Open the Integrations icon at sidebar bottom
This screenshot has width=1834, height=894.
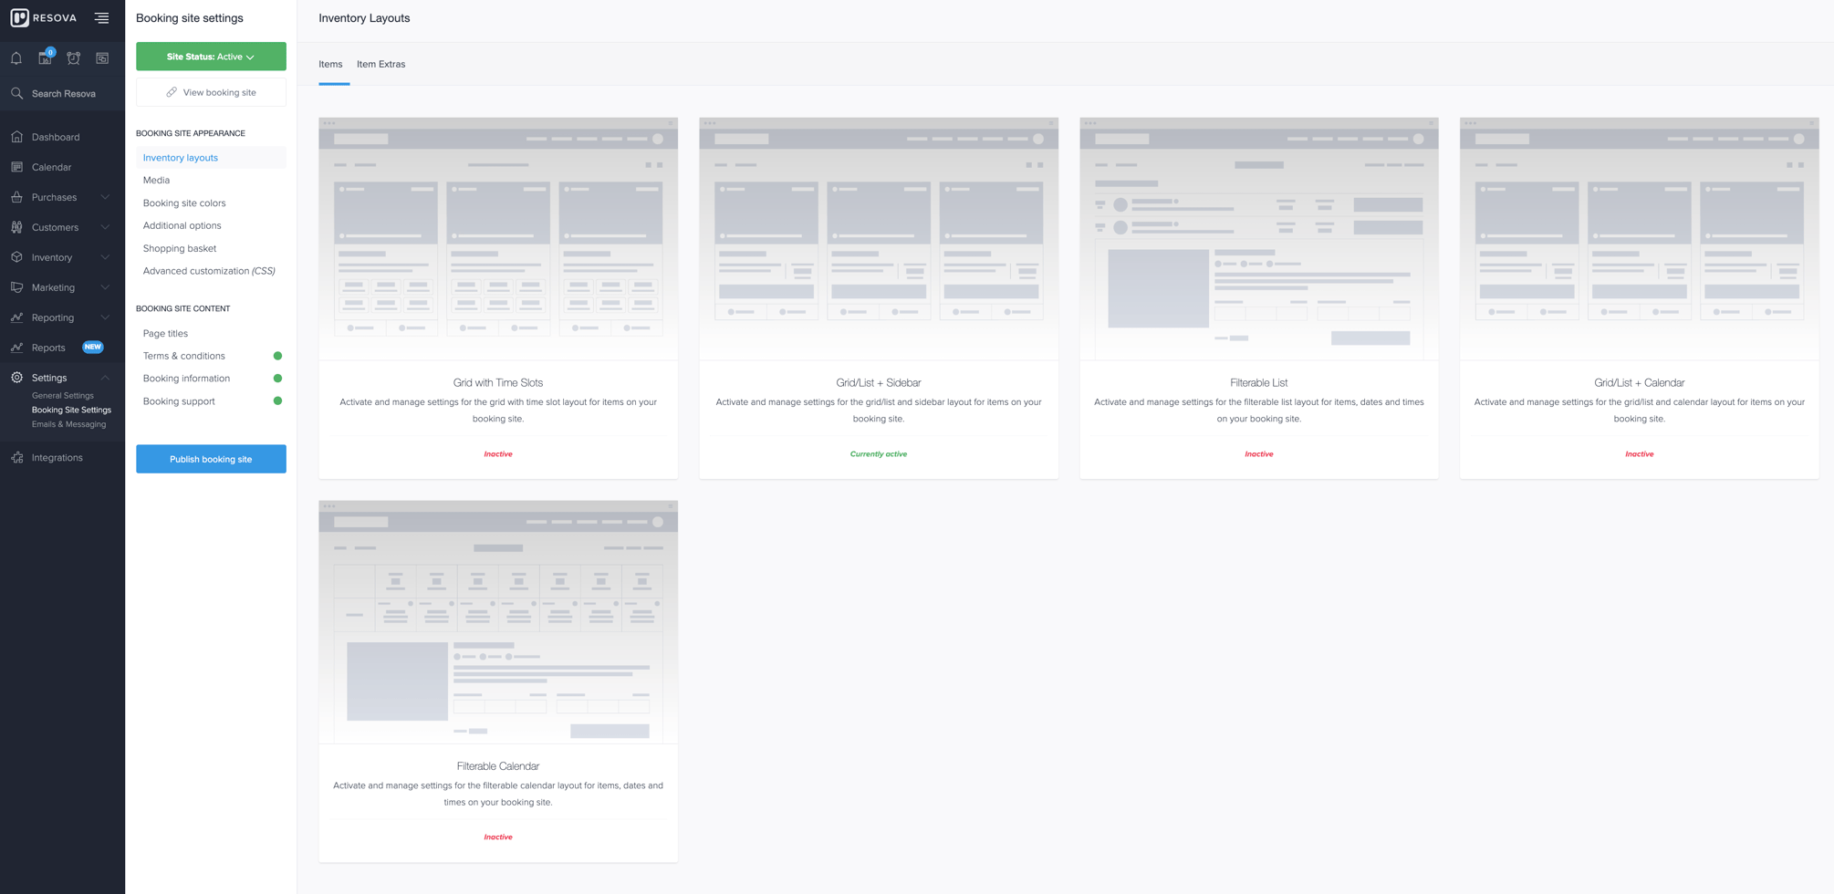16,457
